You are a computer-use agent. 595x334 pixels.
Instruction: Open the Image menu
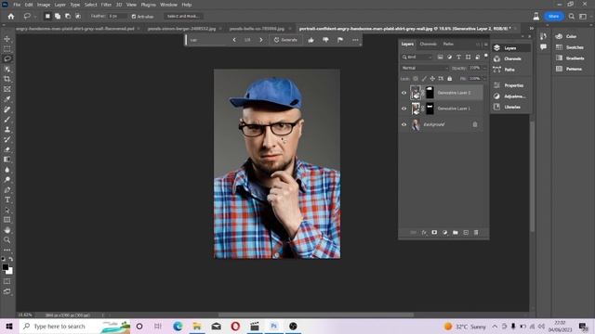(x=44, y=5)
